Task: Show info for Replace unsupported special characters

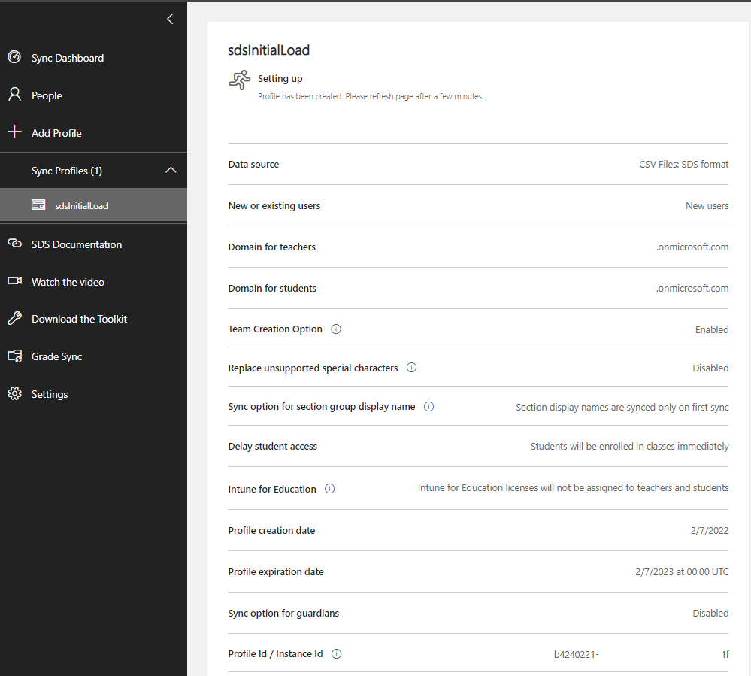Action: 411,368
